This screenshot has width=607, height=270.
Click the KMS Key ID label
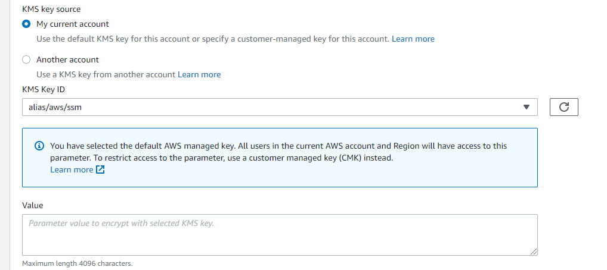click(44, 90)
